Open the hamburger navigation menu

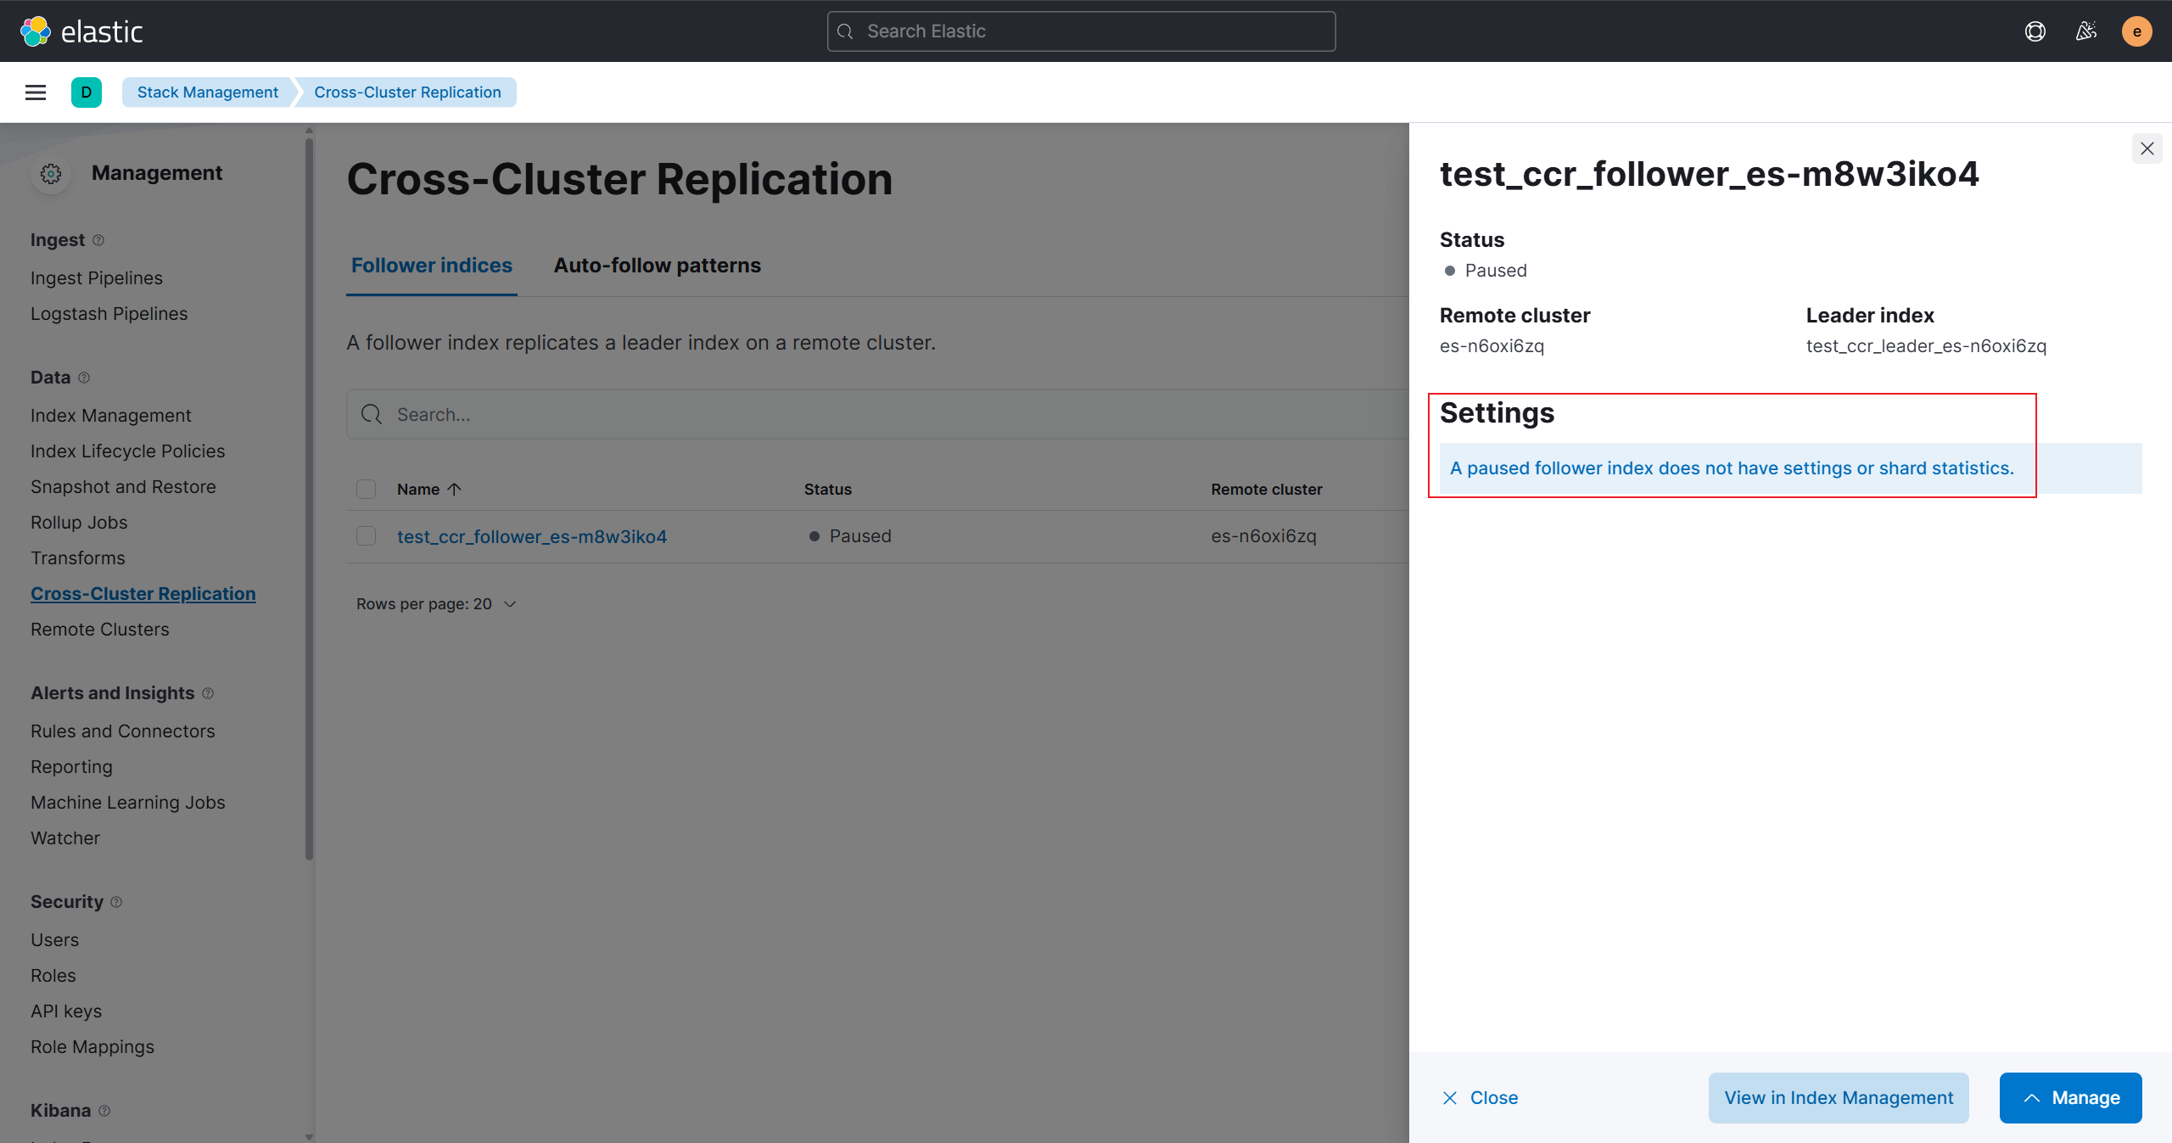coord(36,92)
